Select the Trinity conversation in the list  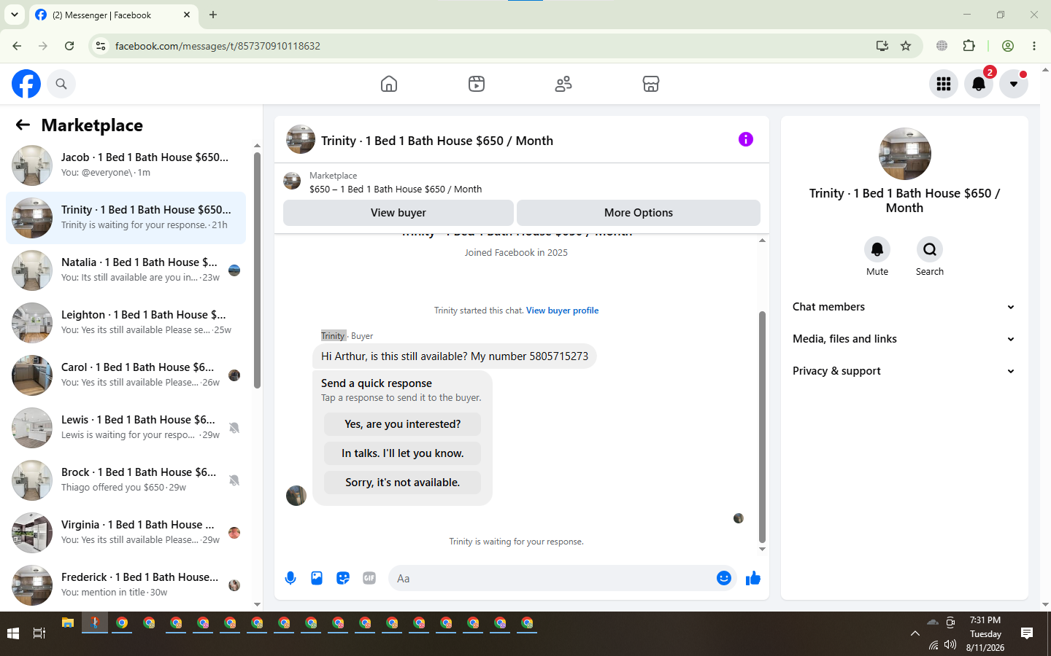click(126, 218)
